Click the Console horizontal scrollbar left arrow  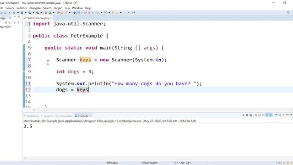(x=25, y=158)
